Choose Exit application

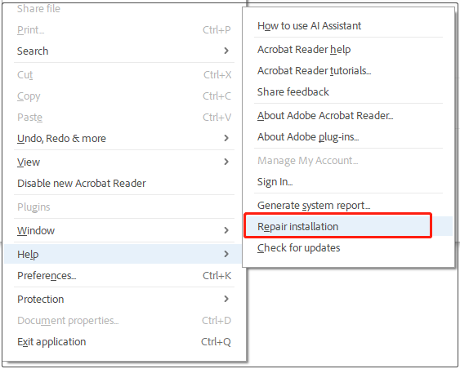coord(124,342)
